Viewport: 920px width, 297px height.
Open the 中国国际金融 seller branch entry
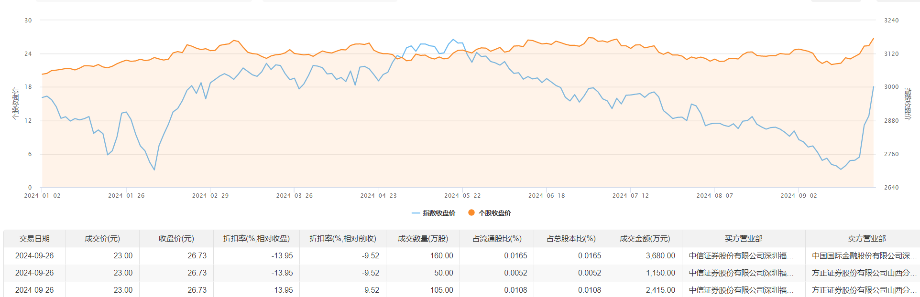(x=864, y=256)
